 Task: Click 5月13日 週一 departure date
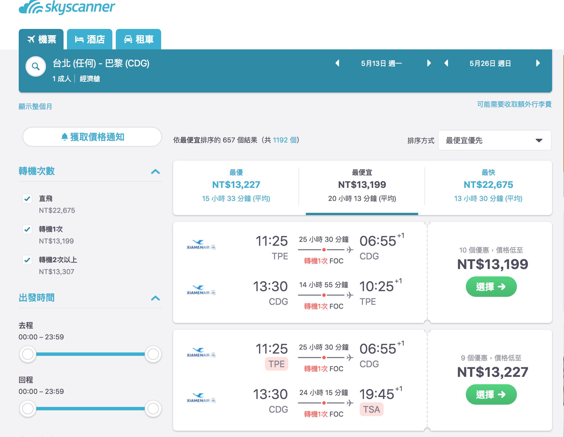(382, 63)
